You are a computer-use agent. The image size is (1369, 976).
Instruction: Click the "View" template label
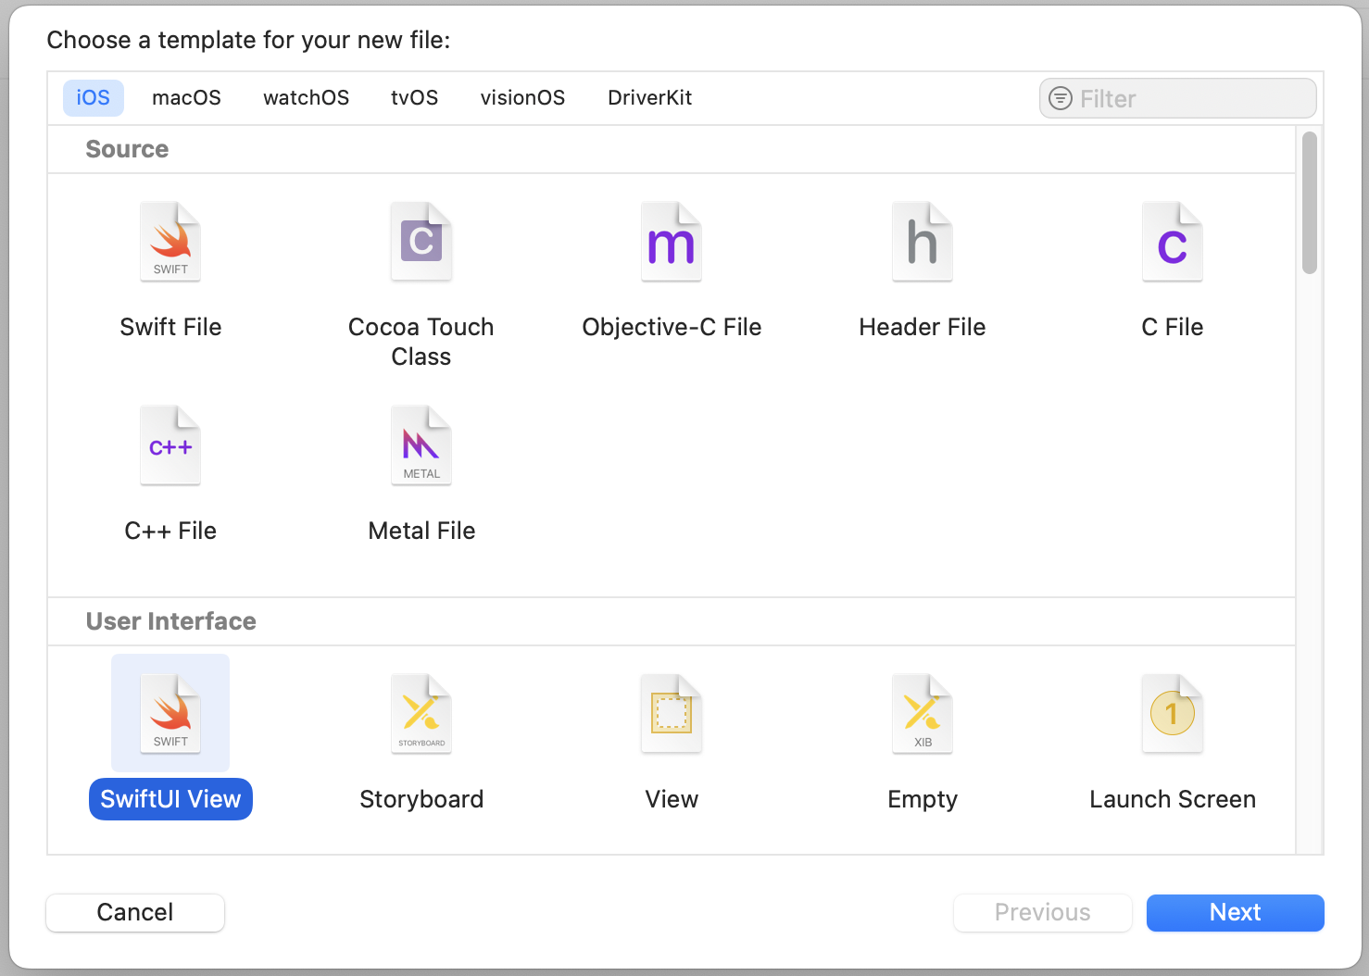coord(672,799)
